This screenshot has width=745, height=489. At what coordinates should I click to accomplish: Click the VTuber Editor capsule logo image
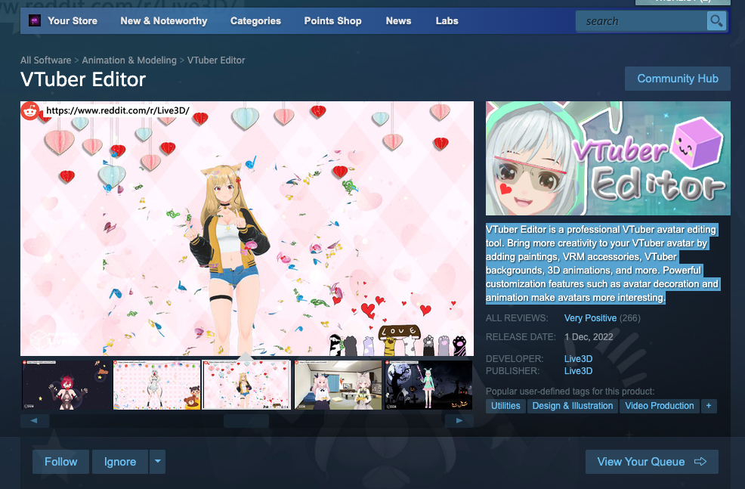[x=607, y=159]
